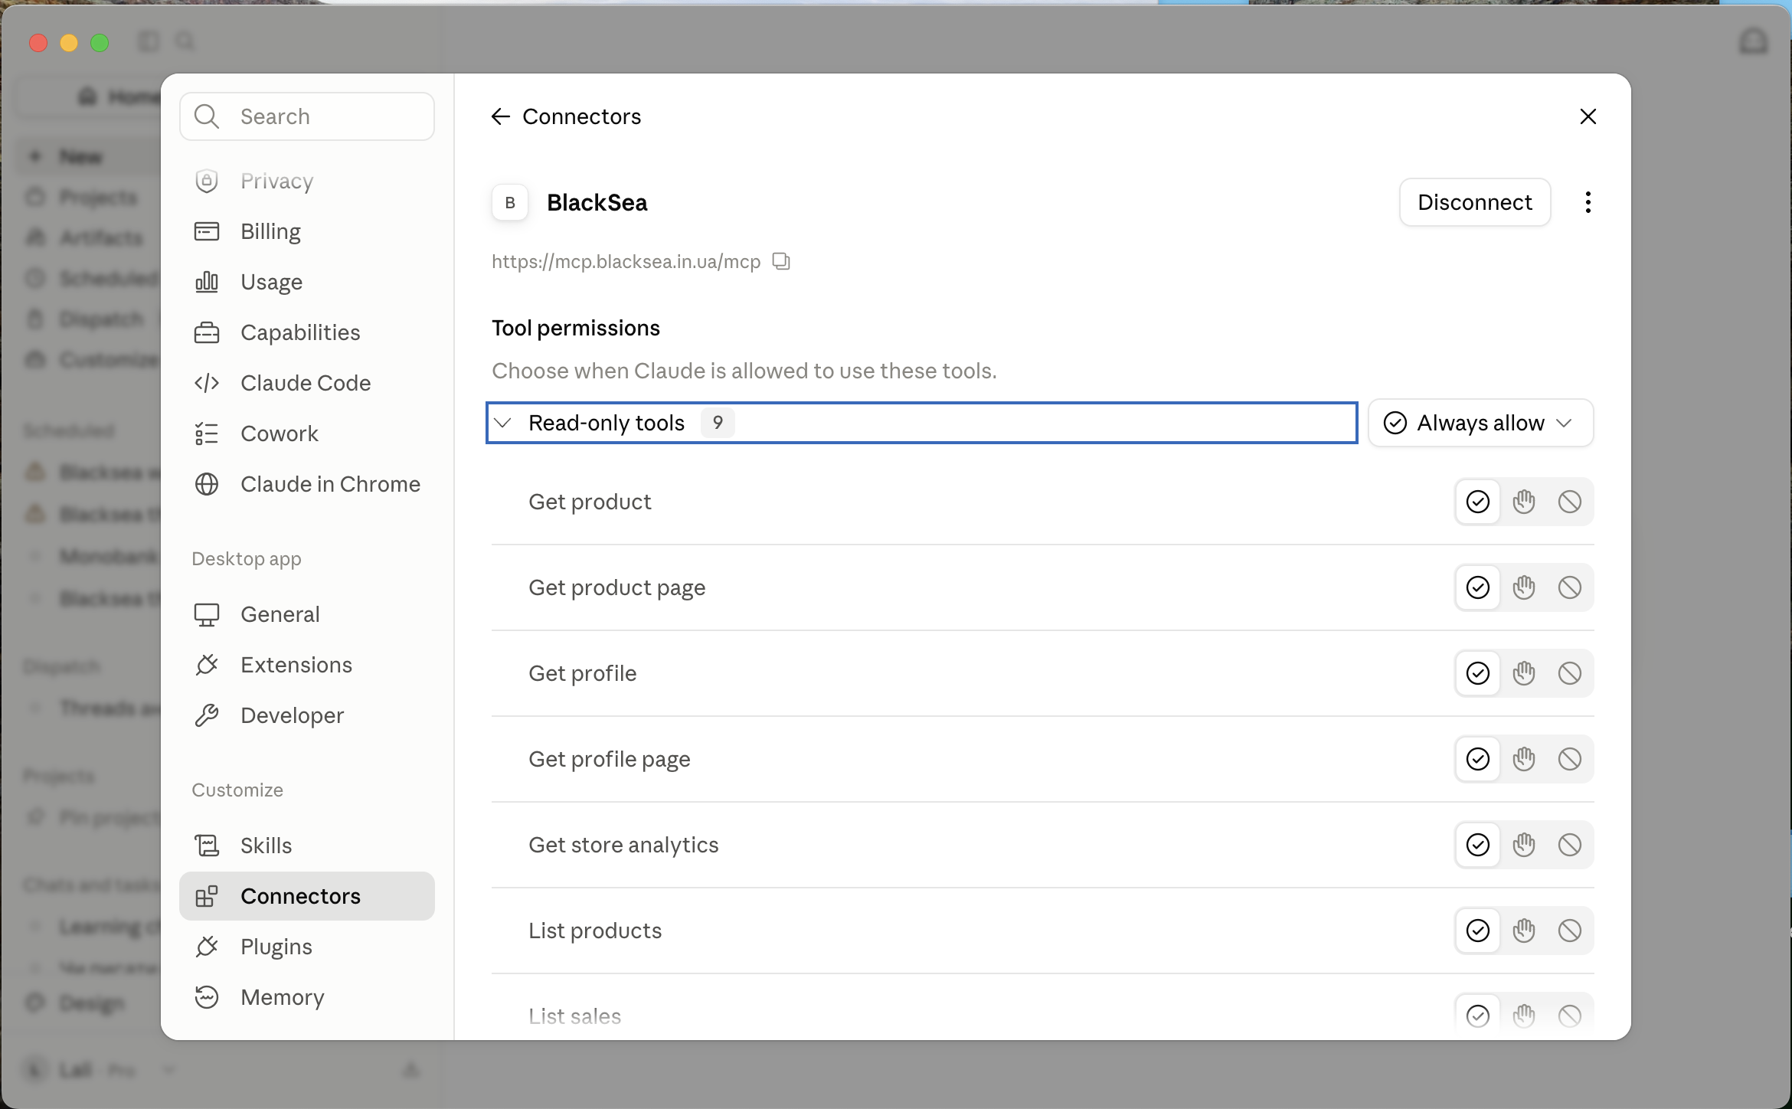Click the Connectors back header link
Viewport: 1792px width, 1109px height.
pyautogui.click(x=581, y=116)
